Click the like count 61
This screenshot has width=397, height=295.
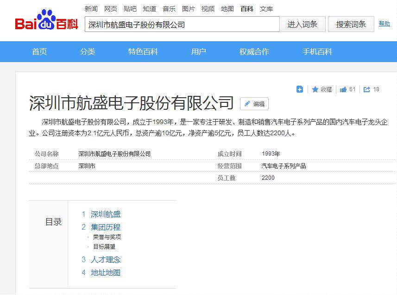(x=353, y=89)
